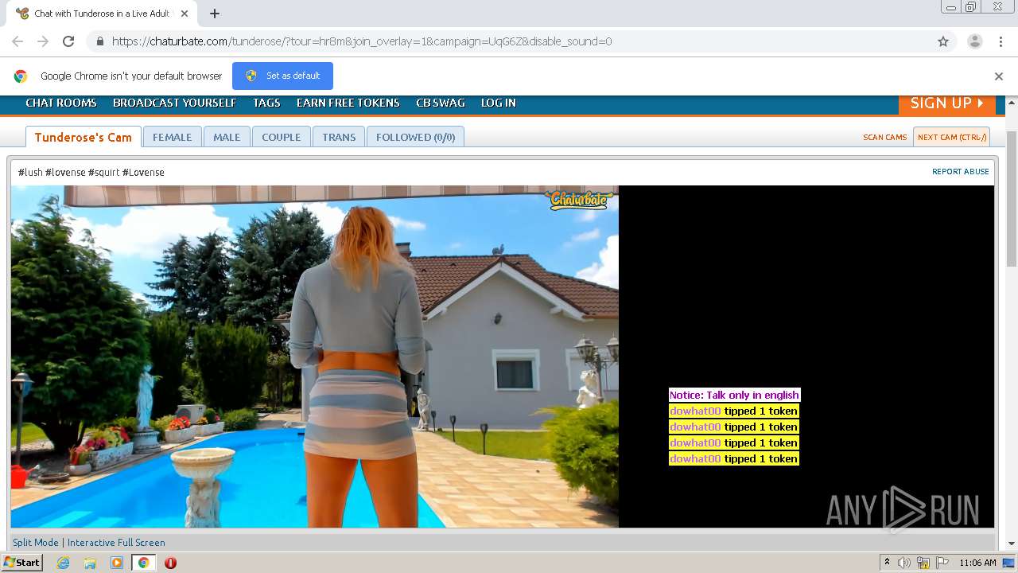
Task: View site info via the padlock icon
Action: coord(99,41)
